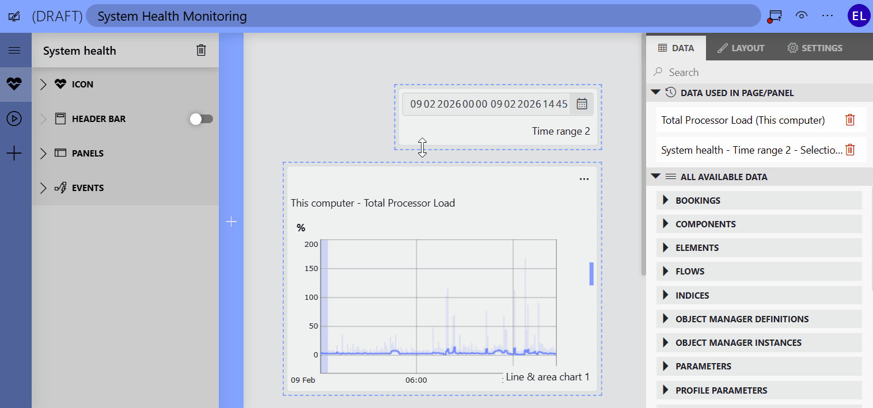Click the chart's vertical blue slider handle

click(x=591, y=274)
